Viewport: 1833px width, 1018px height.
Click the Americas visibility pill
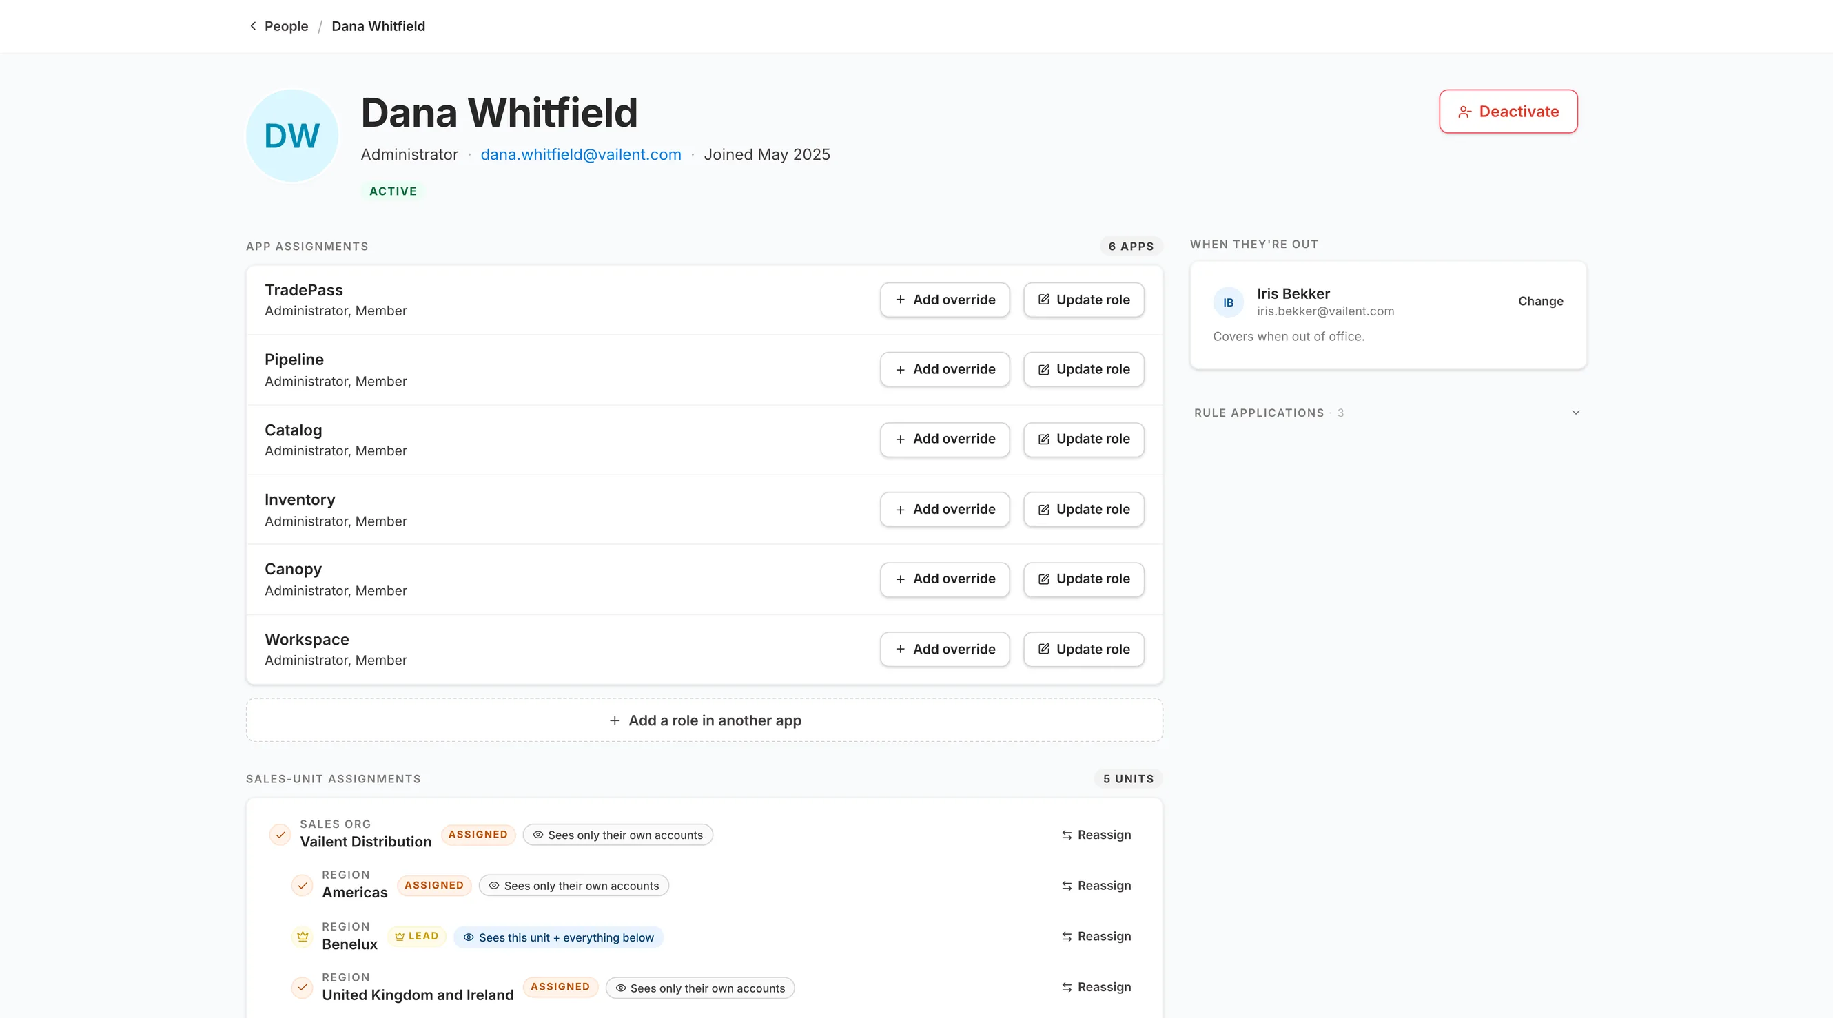[573, 886]
